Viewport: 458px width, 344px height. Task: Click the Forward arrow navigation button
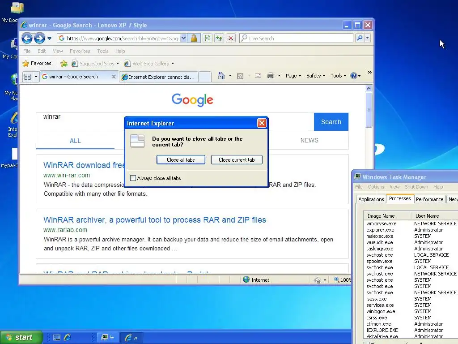[x=39, y=39]
